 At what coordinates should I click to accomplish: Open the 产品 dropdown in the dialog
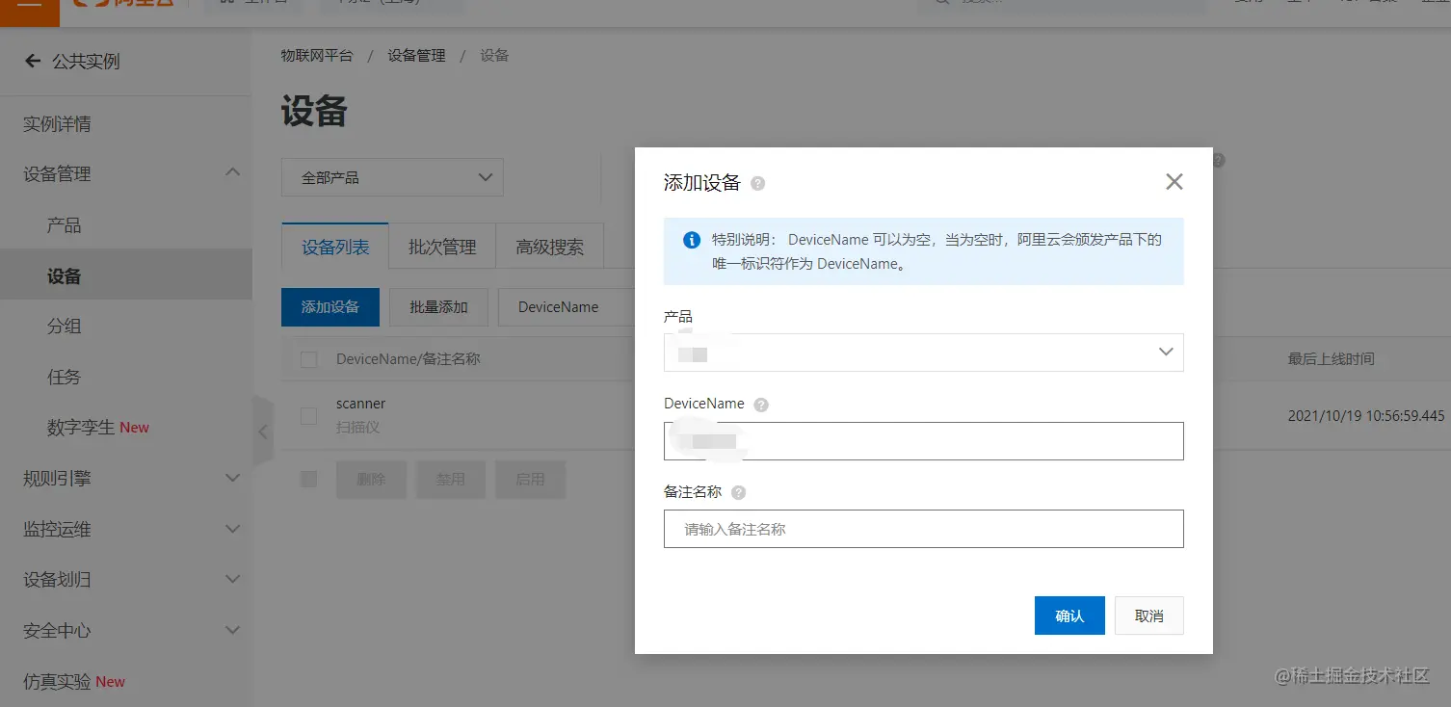923,353
